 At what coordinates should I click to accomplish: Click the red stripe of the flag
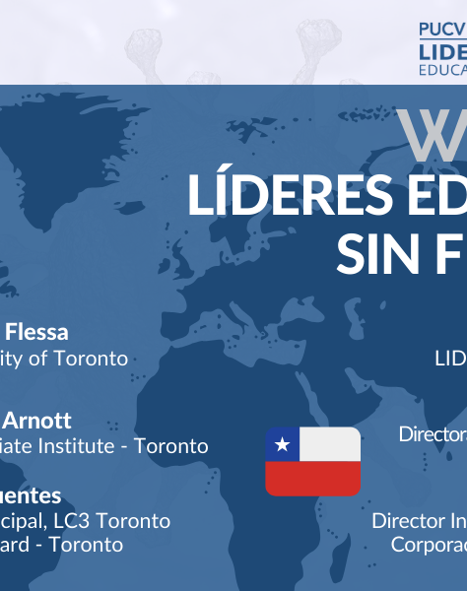[x=313, y=479]
